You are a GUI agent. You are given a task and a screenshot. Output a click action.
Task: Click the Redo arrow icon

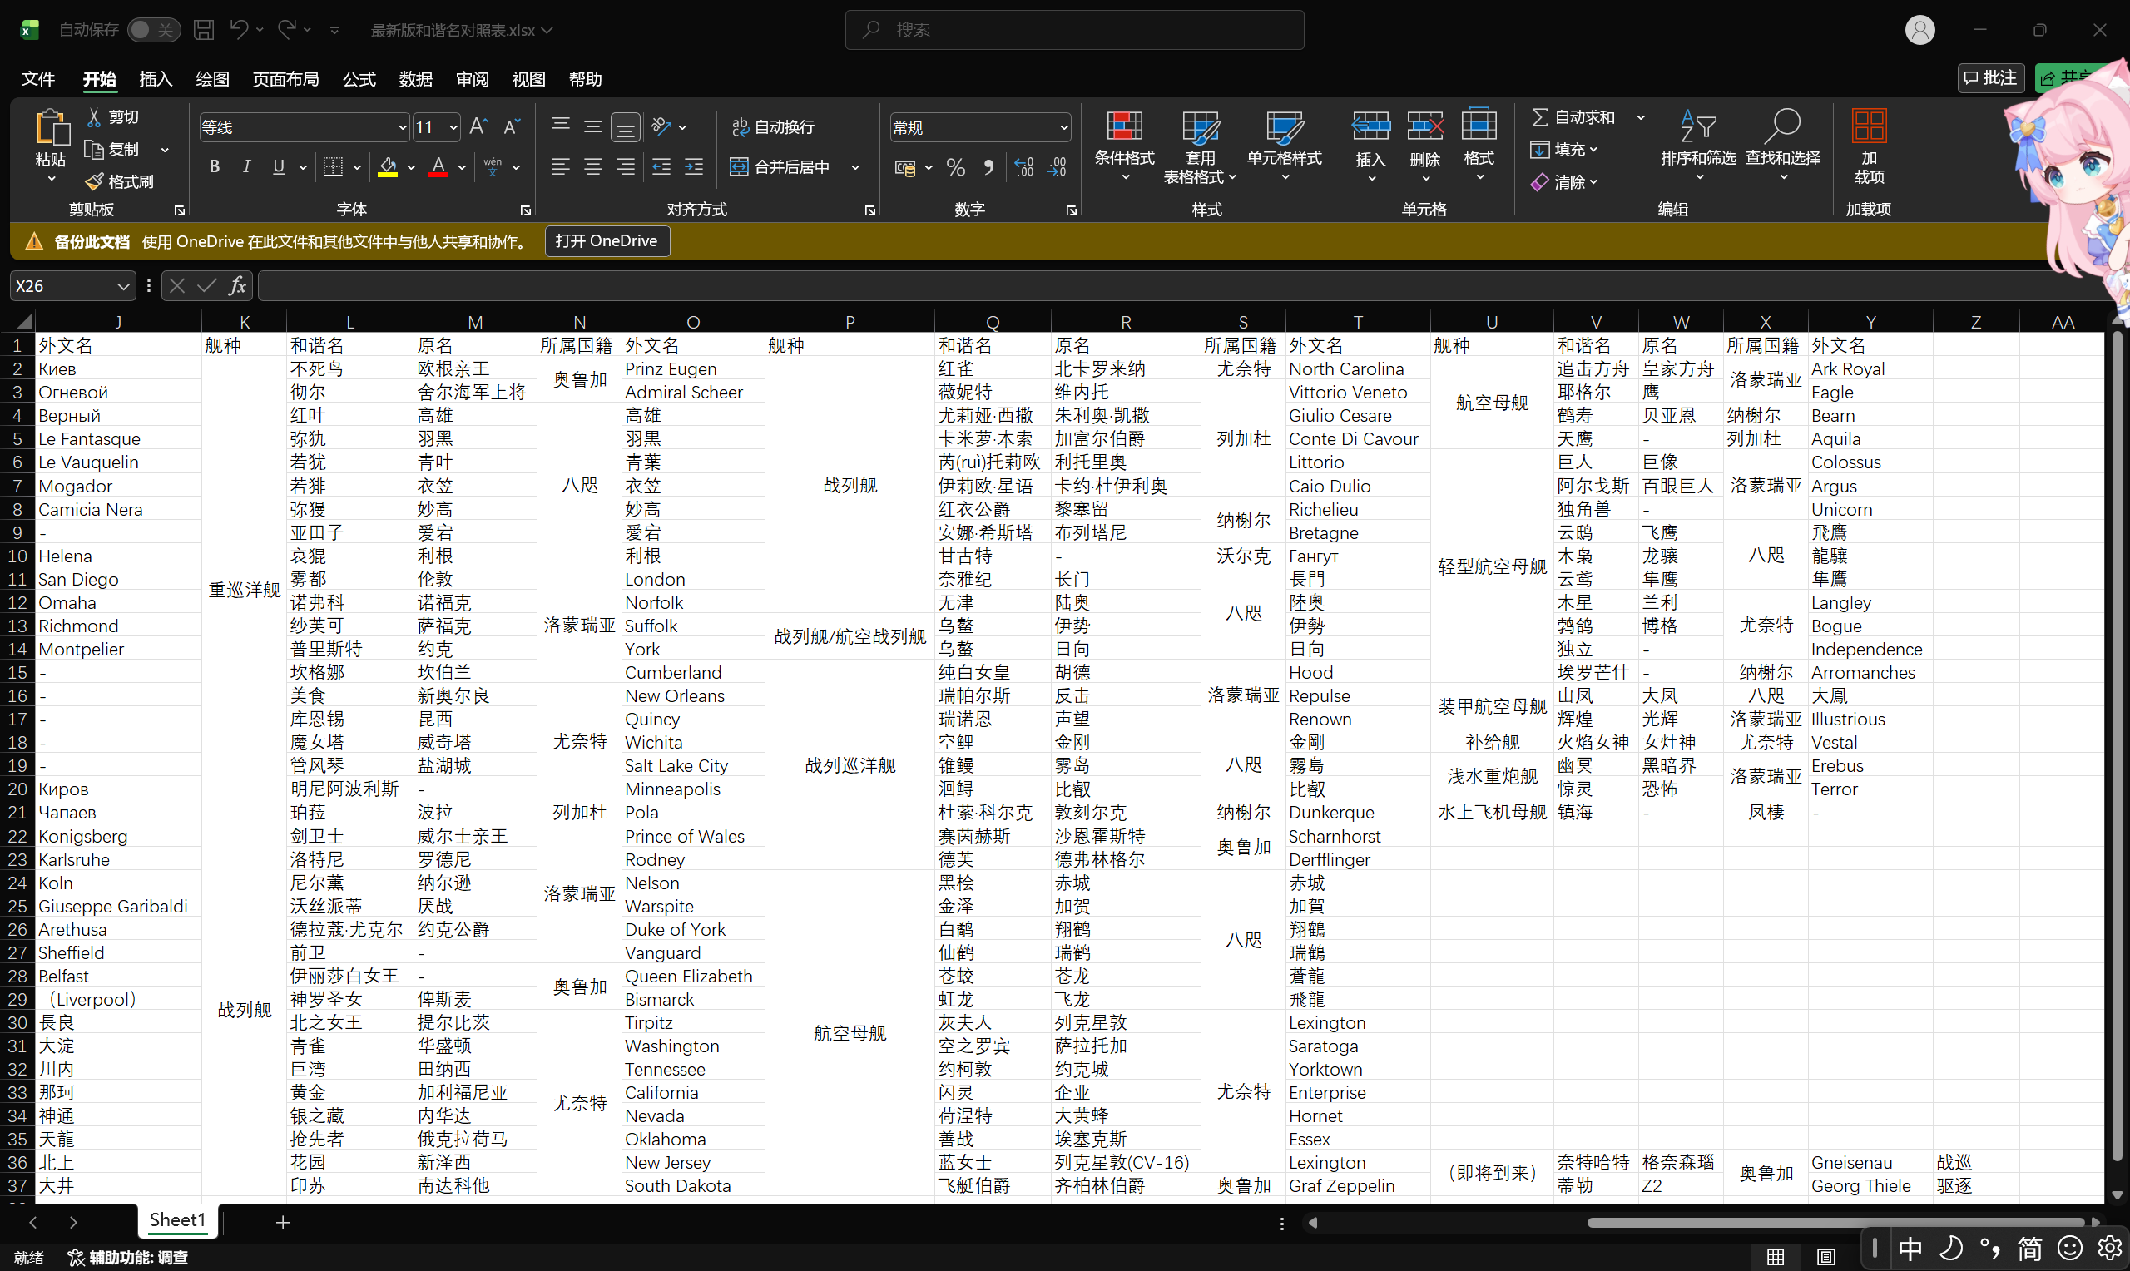pyautogui.click(x=287, y=30)
